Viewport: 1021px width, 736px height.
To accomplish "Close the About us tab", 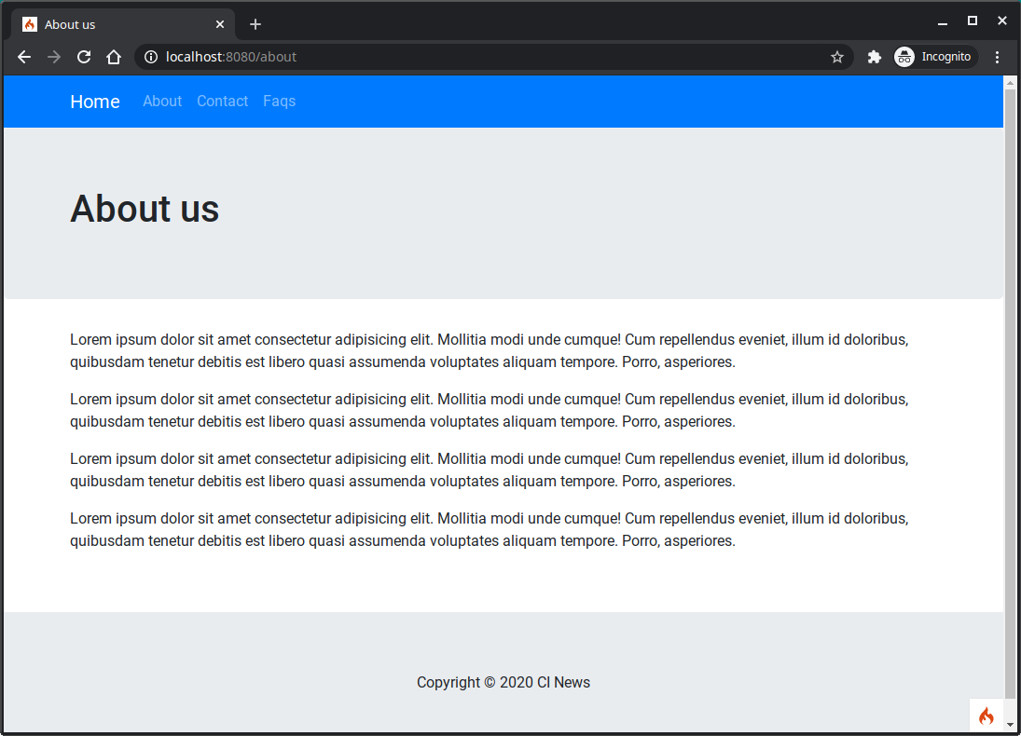I will coord(220,24).
